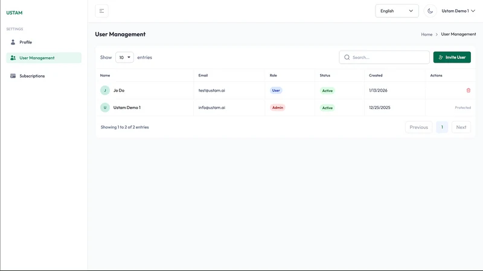Go to the Next page
Screen dimensions: 483x271
tap(461, 127)
